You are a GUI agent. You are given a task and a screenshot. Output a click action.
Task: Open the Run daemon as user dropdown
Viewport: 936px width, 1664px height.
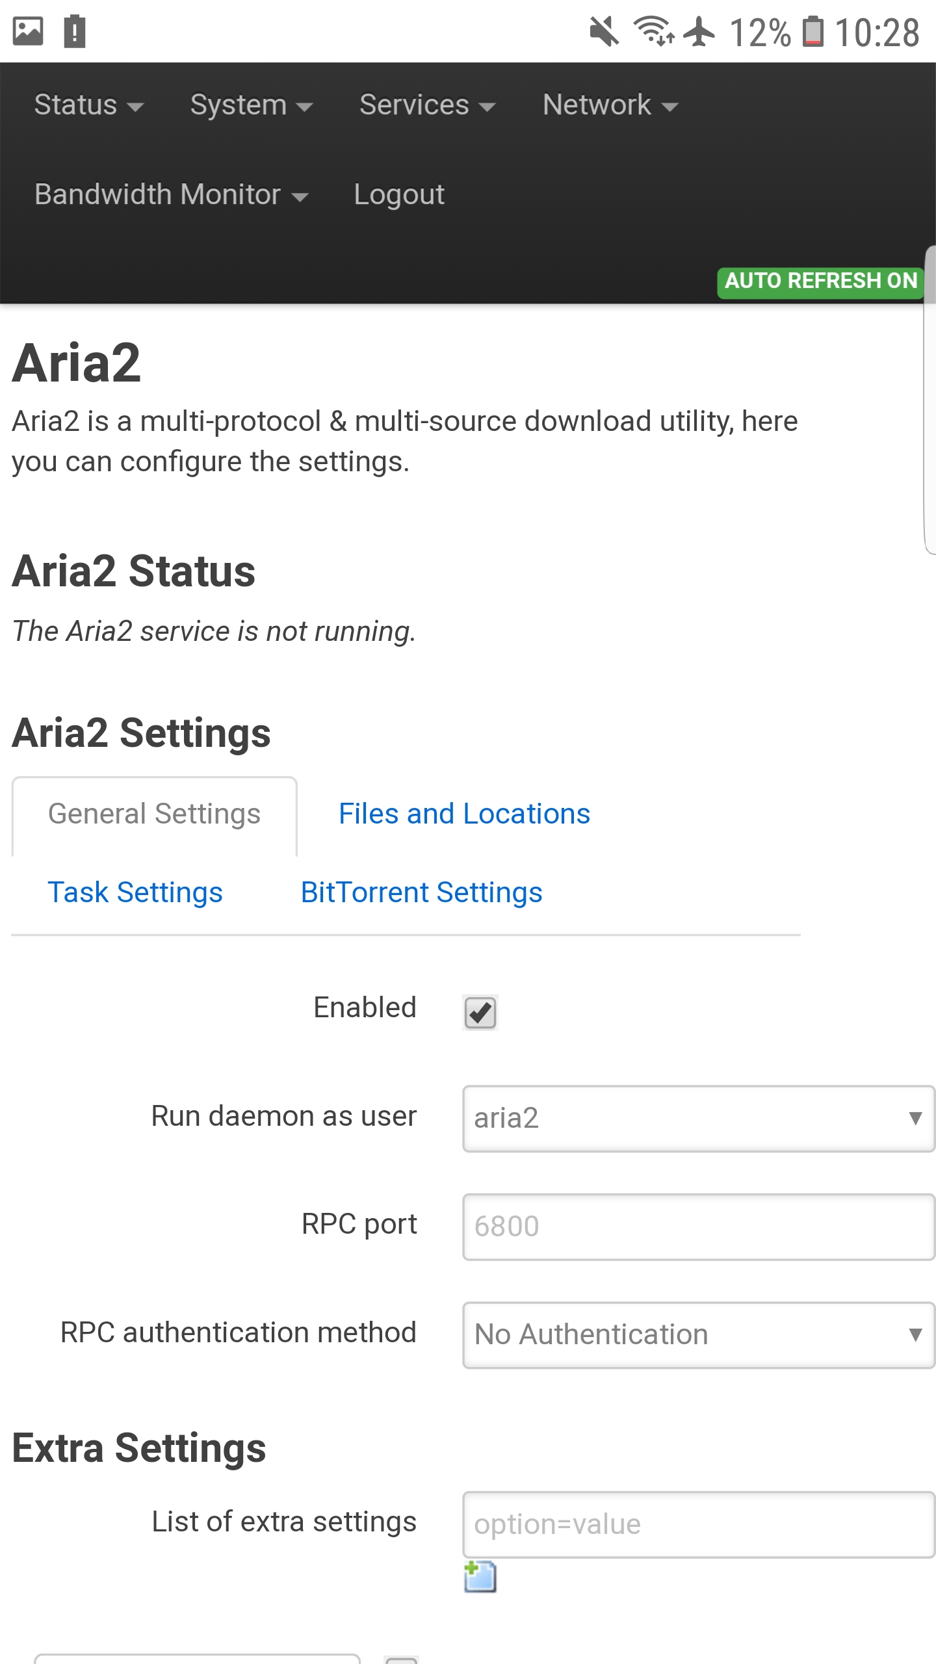(x=698, y=1118)
